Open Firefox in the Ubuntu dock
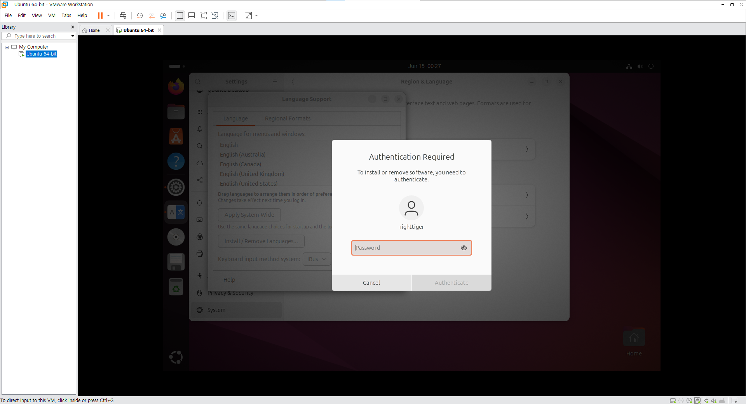The image size is (746, 404). tap(176, 87)
